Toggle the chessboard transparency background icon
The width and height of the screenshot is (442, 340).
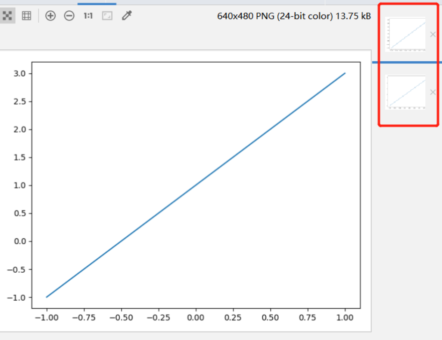pos(7,16)
